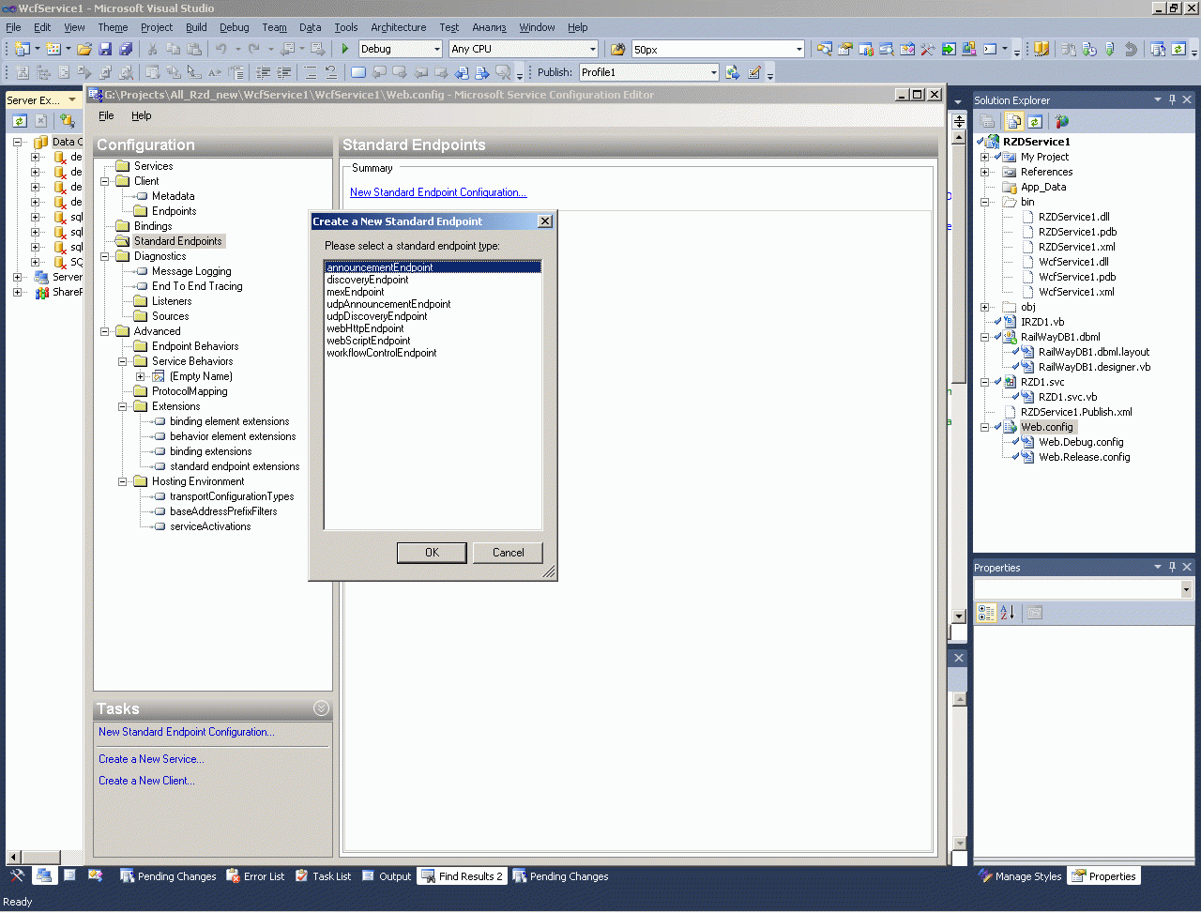Open the Any CPU platform dropdown

(592, 49)
